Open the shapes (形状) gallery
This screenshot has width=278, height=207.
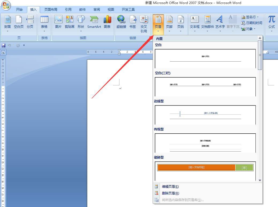81,24
